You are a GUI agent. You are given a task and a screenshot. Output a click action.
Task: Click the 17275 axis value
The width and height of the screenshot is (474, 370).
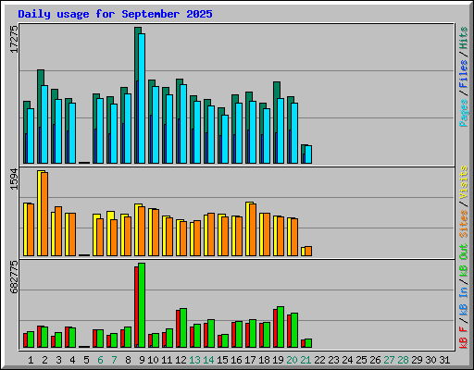[14, 39]
